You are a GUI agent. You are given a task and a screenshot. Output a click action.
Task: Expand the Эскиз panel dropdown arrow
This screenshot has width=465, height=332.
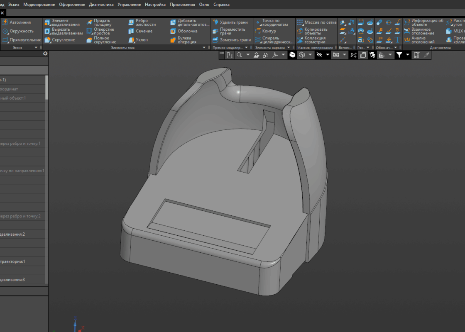[x=36, y=48]
